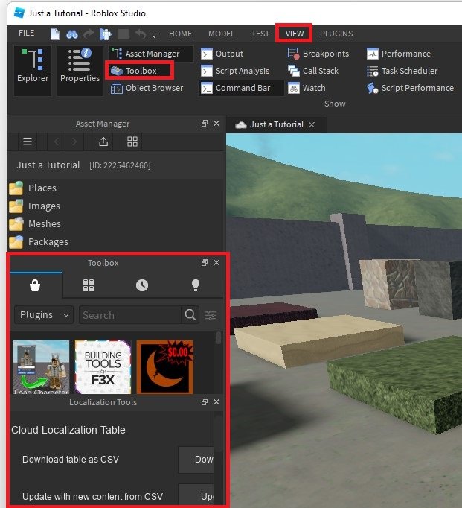Click the Asset Manager [ID: 2225462460] text
Screen dimensions: 462x508
tap(120, 165)
